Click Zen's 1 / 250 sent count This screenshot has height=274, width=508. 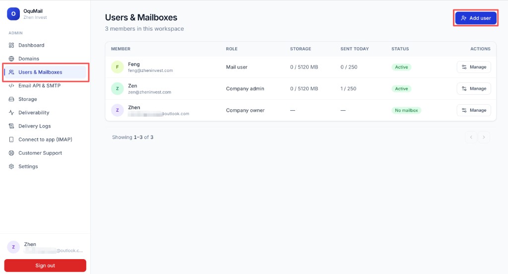[348, 88]
